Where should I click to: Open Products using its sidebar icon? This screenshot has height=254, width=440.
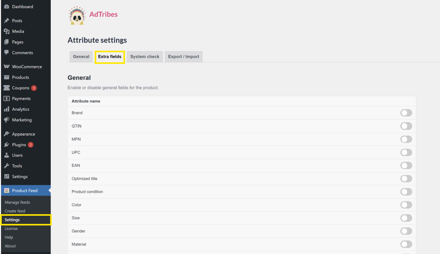6,77
